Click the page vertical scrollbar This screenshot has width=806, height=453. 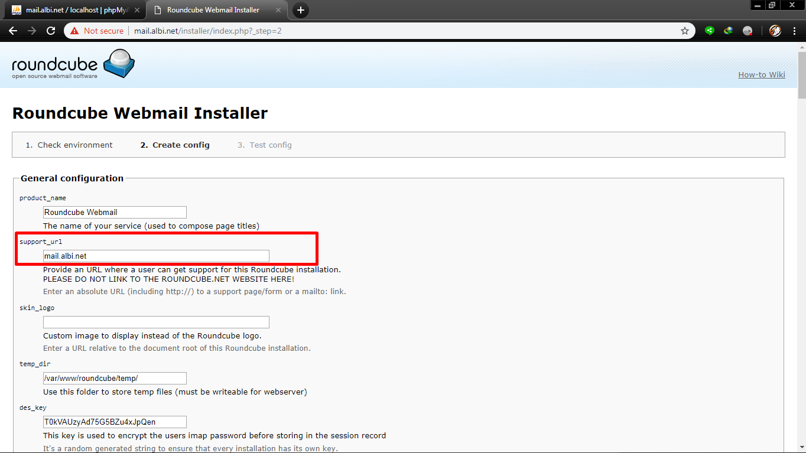[x=802, y=74]
